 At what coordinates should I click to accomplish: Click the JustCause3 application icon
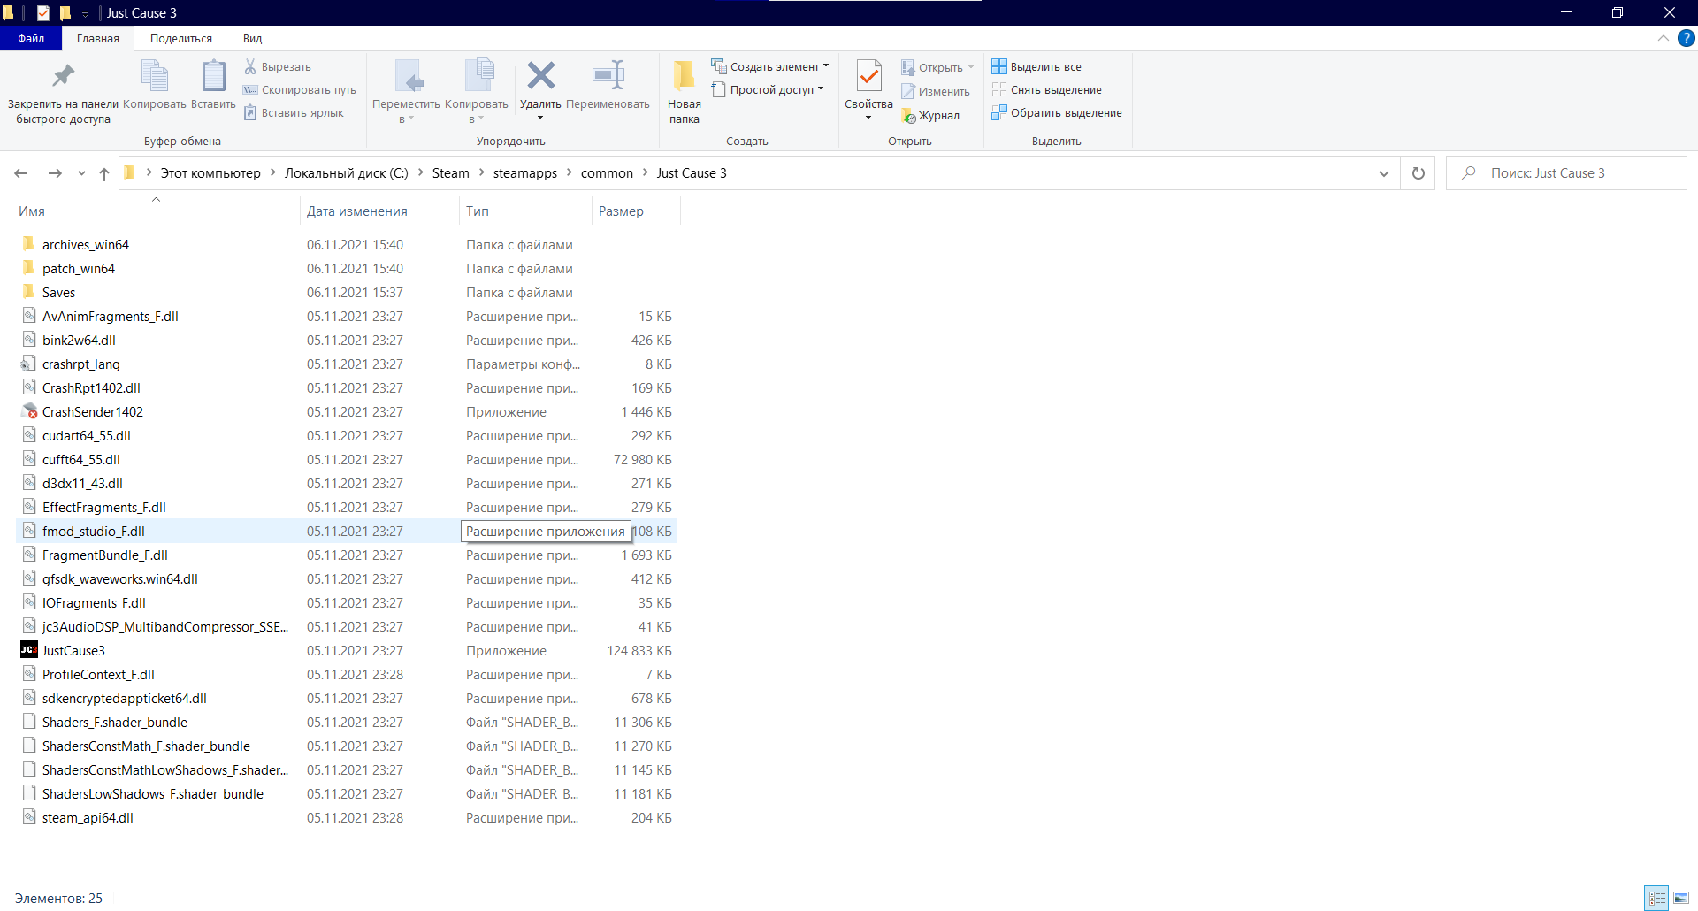pyautogui.click(x=28, y=650)
